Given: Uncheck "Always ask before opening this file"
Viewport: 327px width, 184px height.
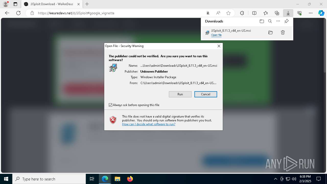Looking at the screenshot, I should tap(111, 105).
